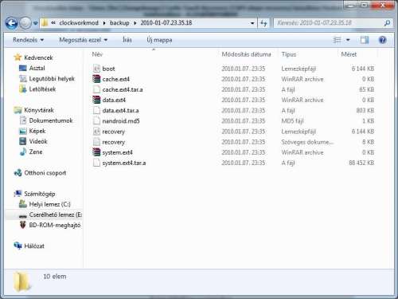Image resolution: width=398 pixels, height=299 pixels.
Task: Open the Zene library
Action: [x=36, y=152]
